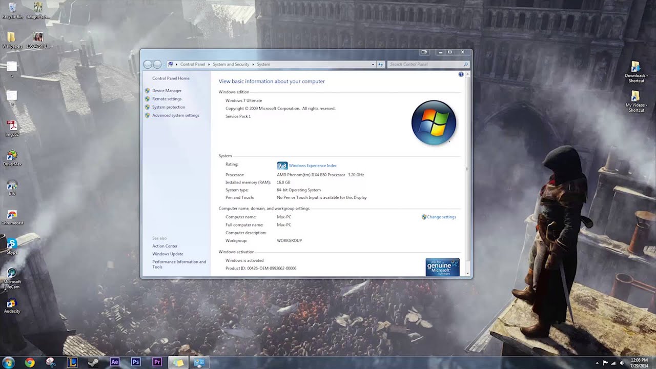The width and height of the screenshot is (656, 369).
Task: Click the back navigation arrow button
Action: click(148, 64)
